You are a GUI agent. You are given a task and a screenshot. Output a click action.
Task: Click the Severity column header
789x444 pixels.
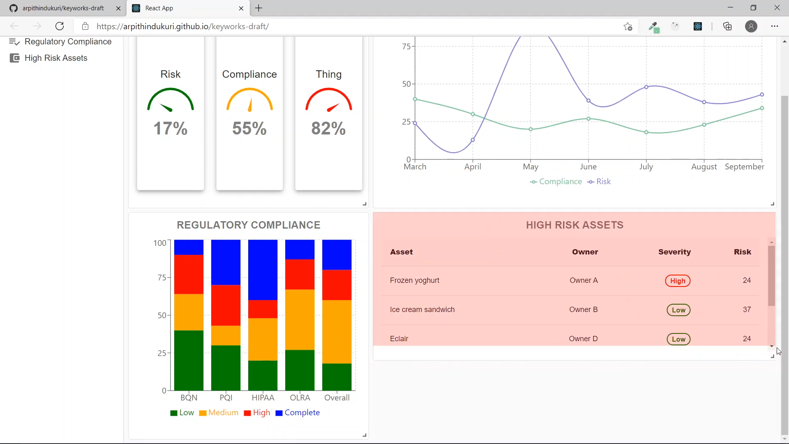[x=674, y=252]
